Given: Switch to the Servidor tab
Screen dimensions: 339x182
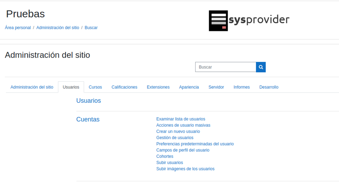Looking at the screenshot, I should pyautogui.click(x=216, y=87).
